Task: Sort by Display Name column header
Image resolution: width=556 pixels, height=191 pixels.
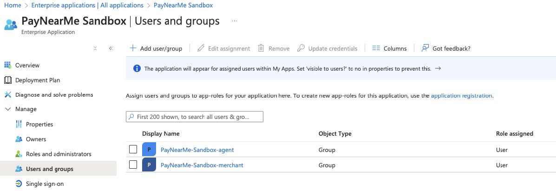Action: (x=161, y=134)
